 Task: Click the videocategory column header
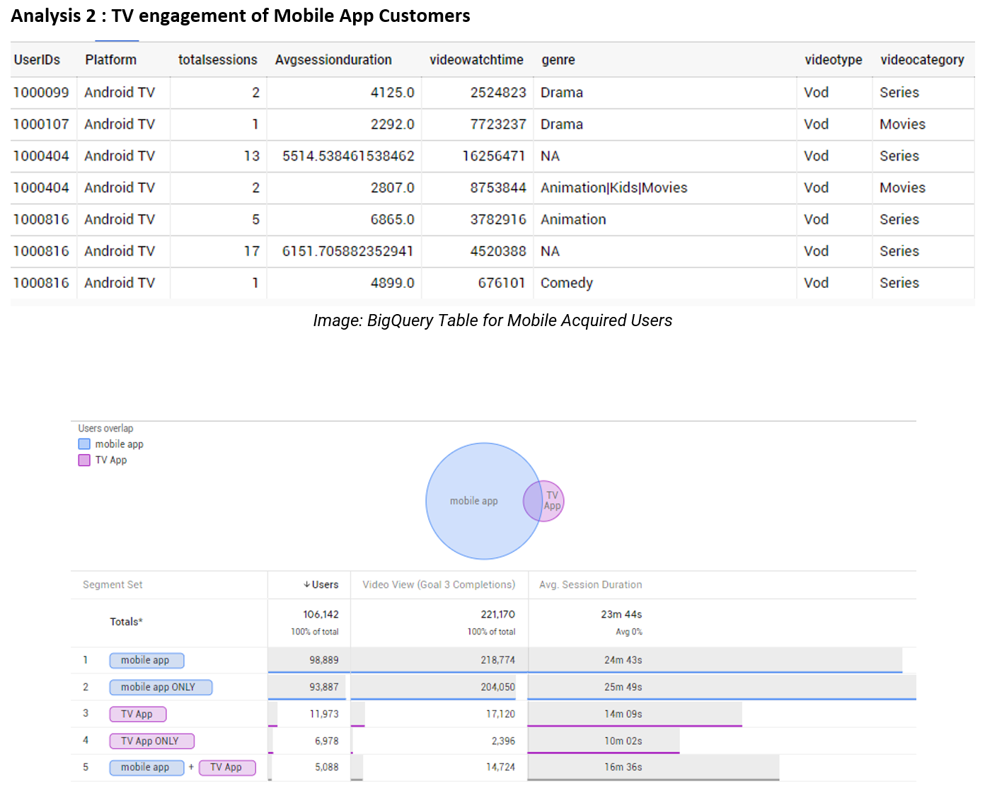click(922, 60)
